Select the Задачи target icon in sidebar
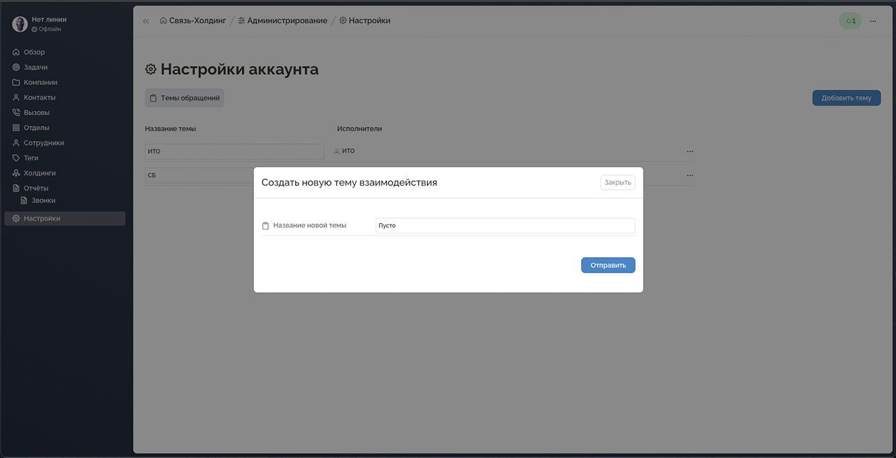This screenshot has height=458, width=896. [15, 67]
